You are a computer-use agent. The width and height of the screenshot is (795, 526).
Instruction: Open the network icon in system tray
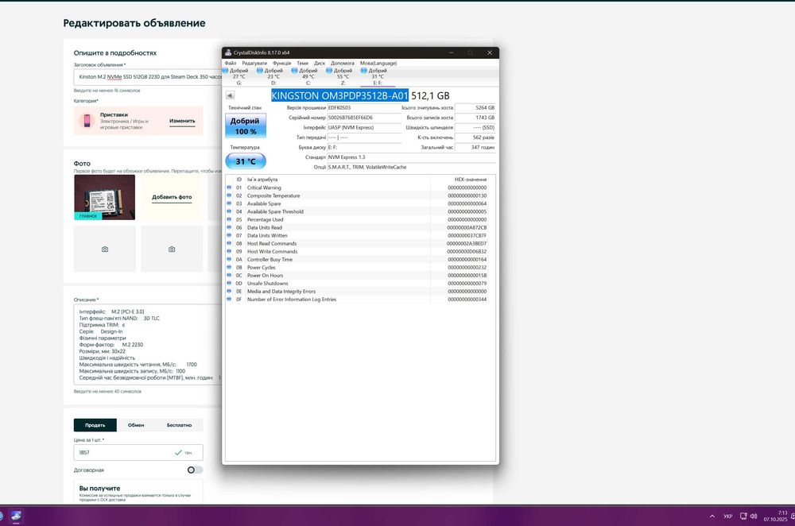(x=743, y=516)
